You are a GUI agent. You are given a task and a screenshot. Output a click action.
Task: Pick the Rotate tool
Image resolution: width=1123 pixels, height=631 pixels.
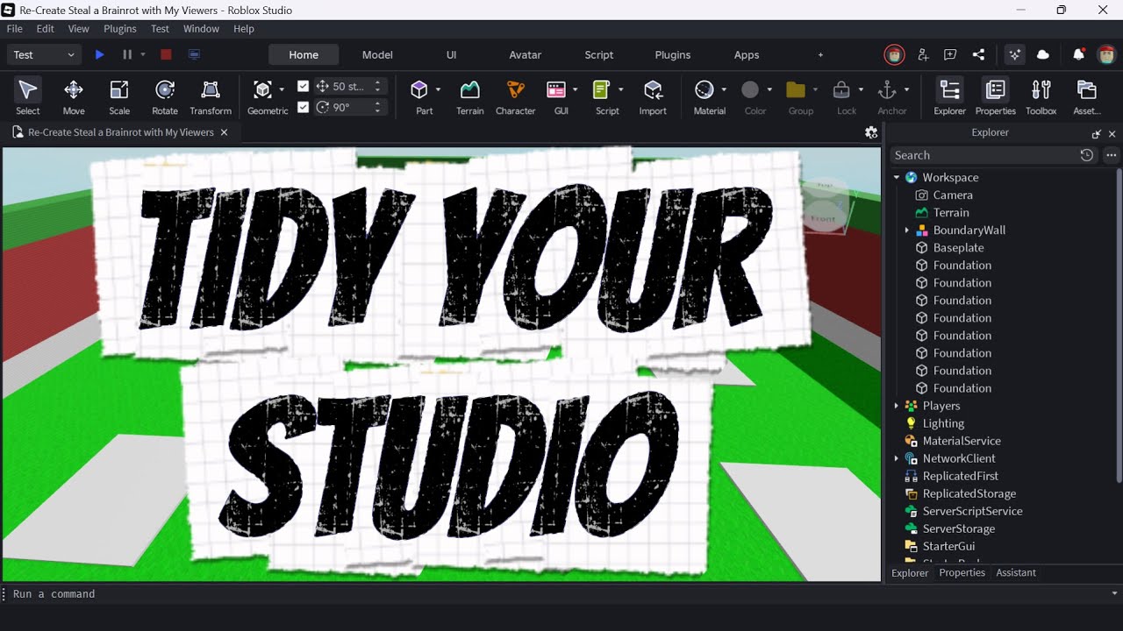coord(165,96)
